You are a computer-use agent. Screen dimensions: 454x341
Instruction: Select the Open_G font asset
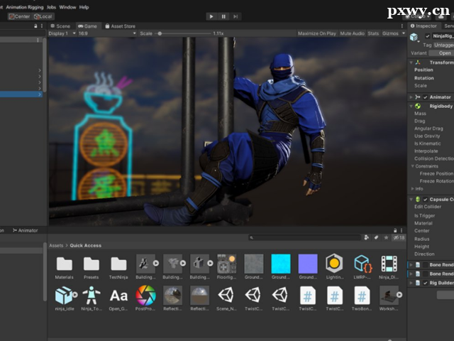point(118,295)
